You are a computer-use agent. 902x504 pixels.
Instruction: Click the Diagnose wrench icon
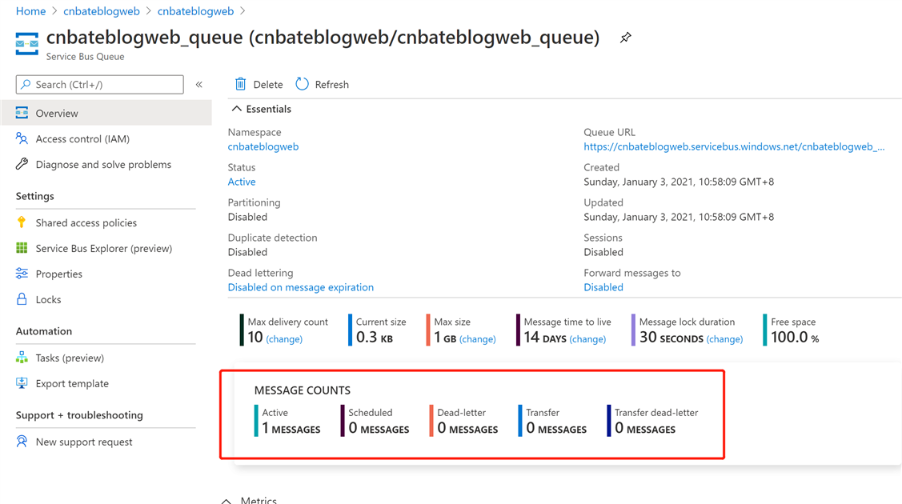pyautogui.click(x=22, y=164)
